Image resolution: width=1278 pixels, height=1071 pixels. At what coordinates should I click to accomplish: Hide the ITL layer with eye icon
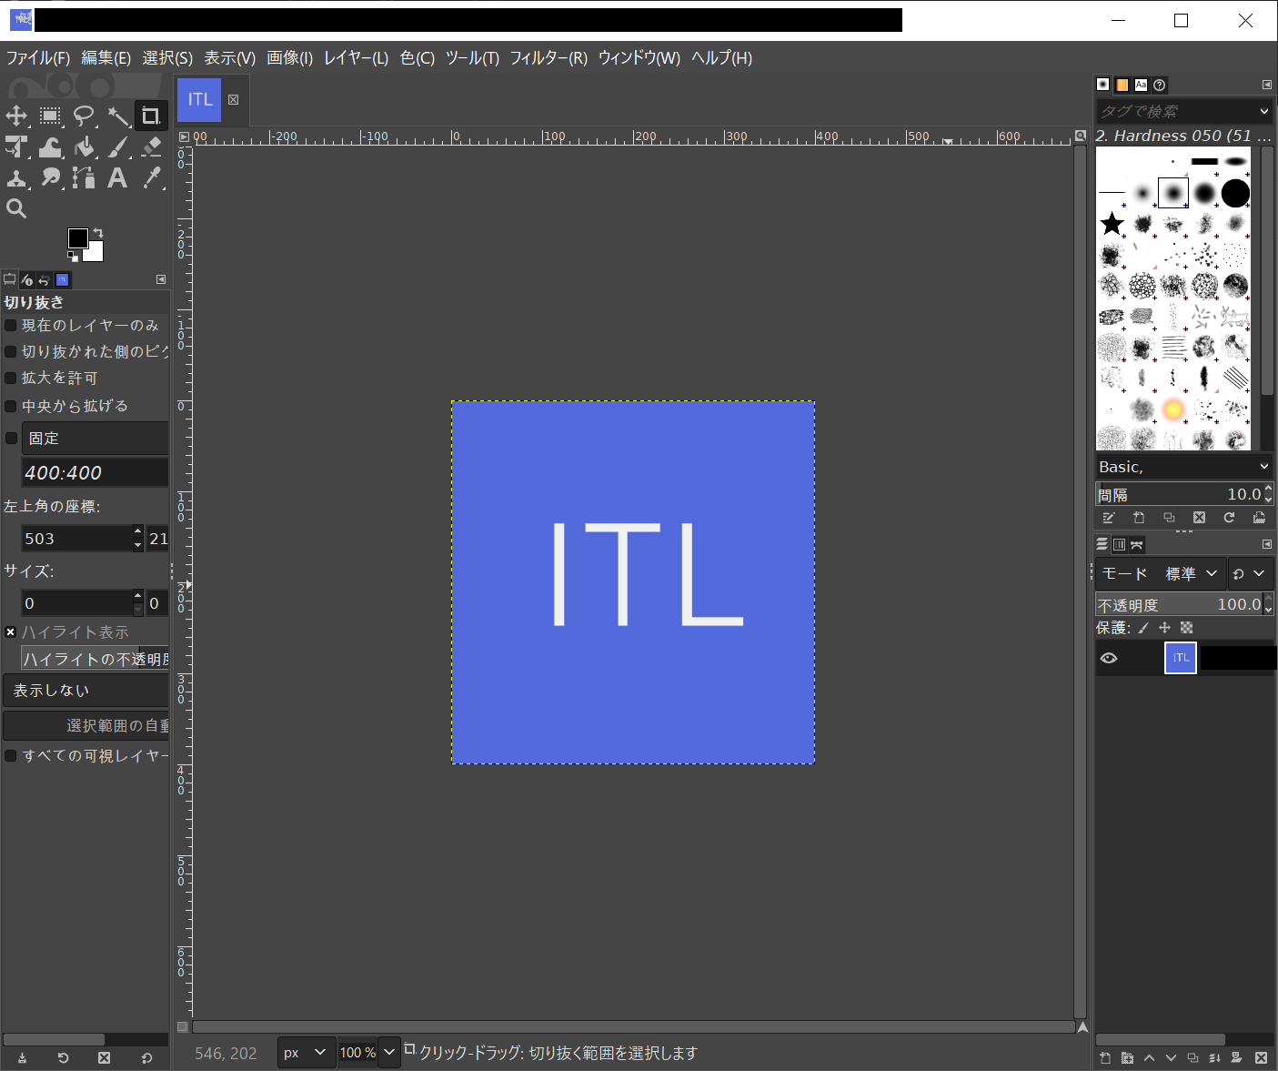pyautogui.click(x=1109, y=658)
